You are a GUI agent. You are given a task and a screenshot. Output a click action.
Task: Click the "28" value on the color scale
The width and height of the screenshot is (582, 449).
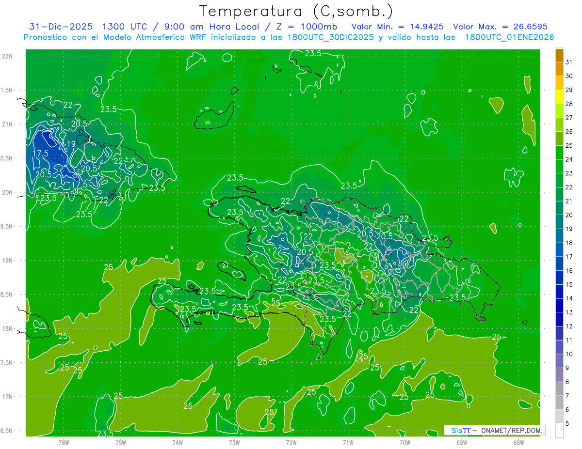click(569, 104)
